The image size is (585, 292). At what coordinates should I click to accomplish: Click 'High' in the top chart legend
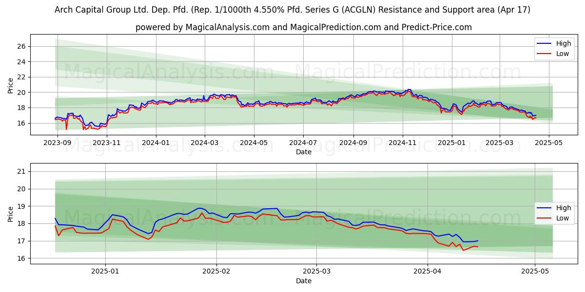click(x=564, y=43)
